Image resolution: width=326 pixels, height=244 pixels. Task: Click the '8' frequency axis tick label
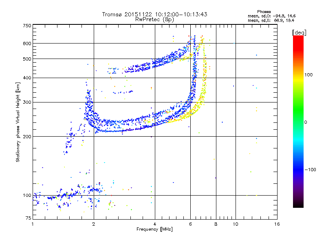click(216, 224)
